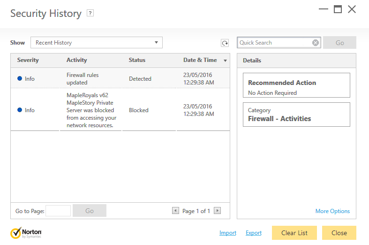The image size is (369, 245).
Task: Click blue Info dot on firewall rules row
Action: [20, 78]
